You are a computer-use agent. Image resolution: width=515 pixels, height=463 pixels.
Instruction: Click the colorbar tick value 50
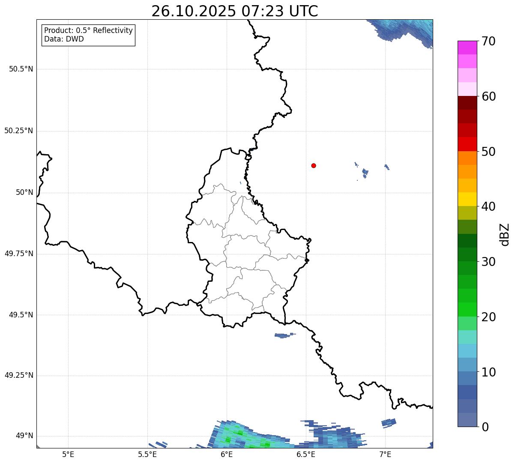pyautogui.click(x=488, y=152)
